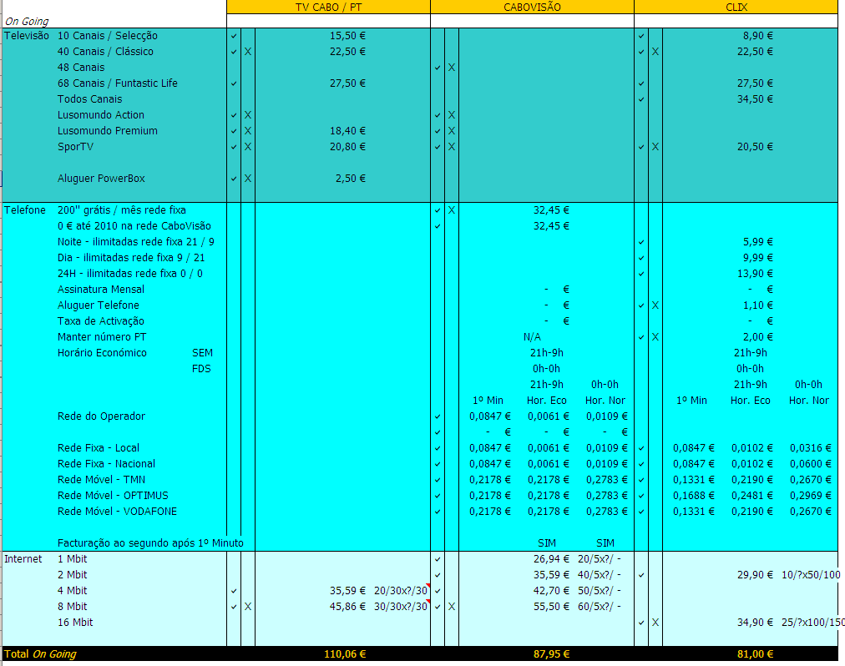
Task: Select the 20,80 € SporTV price
Action: pyautogui.click(x=347, y=147)
